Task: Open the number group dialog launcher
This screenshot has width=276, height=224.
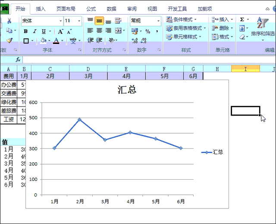Action: coord(159,50)
